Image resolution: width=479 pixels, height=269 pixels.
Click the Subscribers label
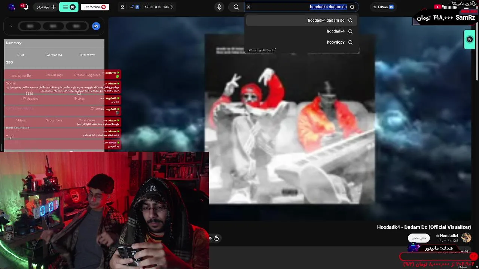pos(54,120)
